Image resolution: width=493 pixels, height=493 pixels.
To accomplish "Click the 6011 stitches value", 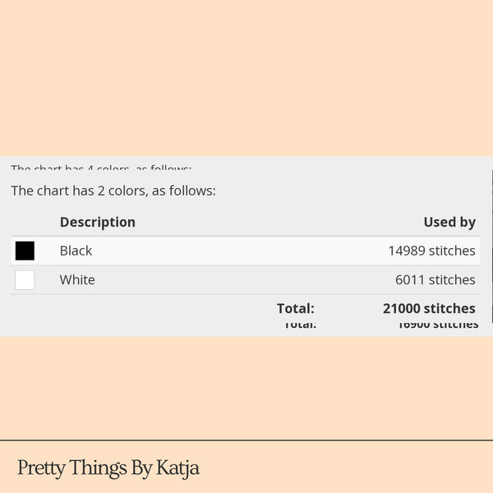I will tap(435, 280).
